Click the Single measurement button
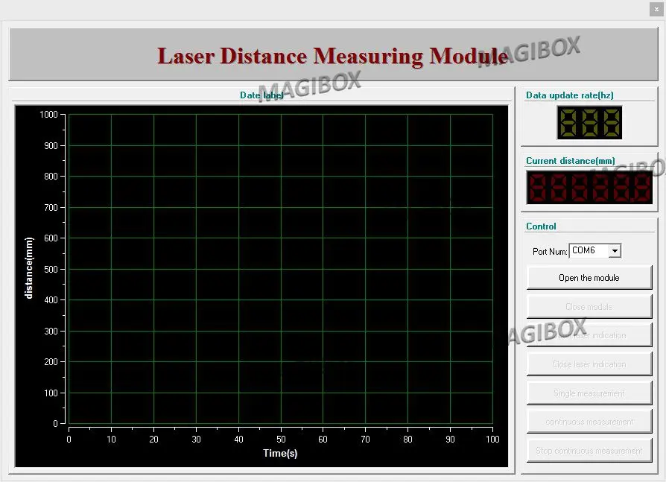The image size is (666, 482). pos(589,393)
